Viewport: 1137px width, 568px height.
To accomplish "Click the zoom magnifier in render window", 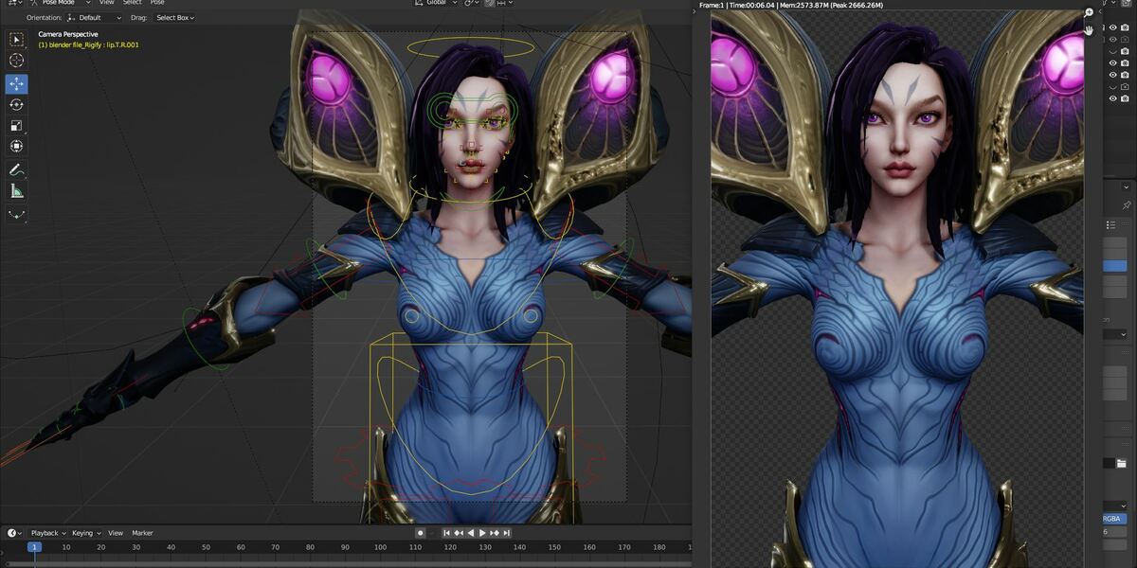I will pyautogui.click(x=1089, y=13).
